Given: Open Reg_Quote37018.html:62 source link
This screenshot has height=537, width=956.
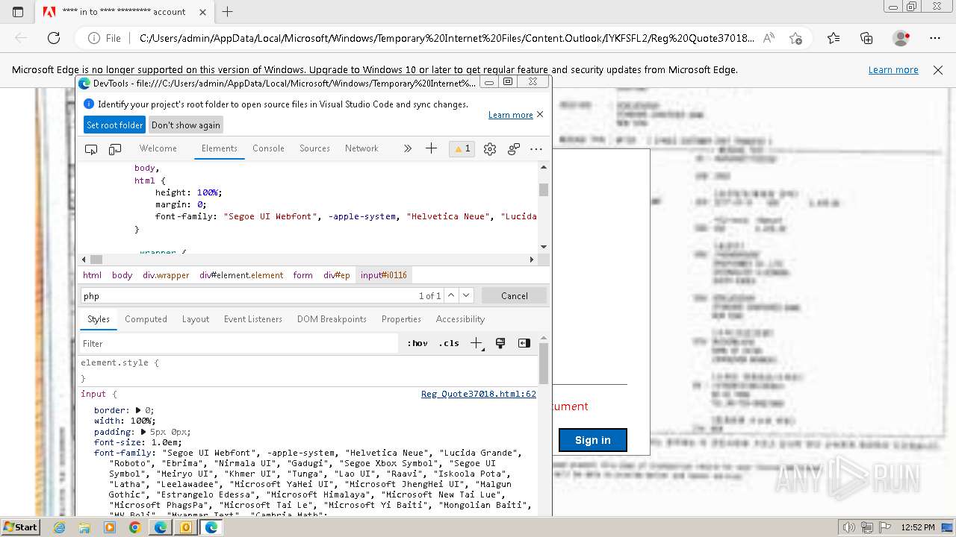Looking at the screenshot, I should [x=479, y=394].
